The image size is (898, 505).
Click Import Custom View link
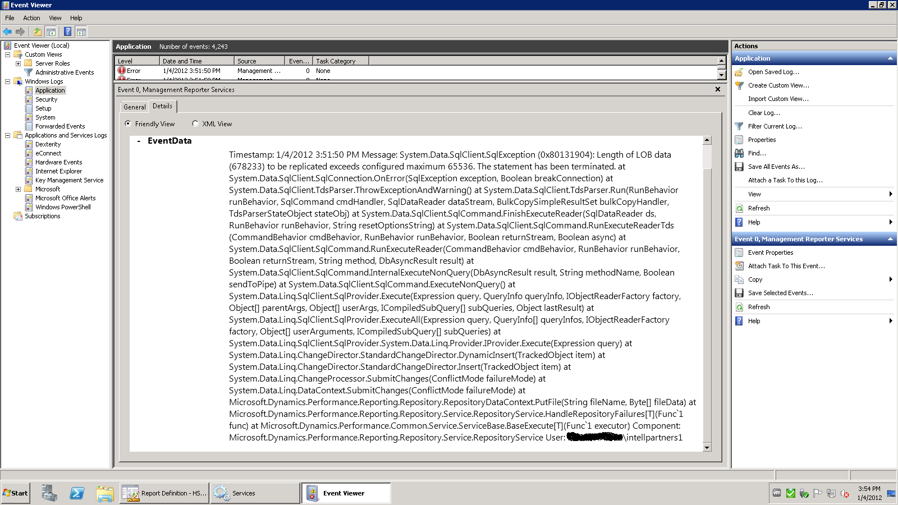[x=778, y=99]
